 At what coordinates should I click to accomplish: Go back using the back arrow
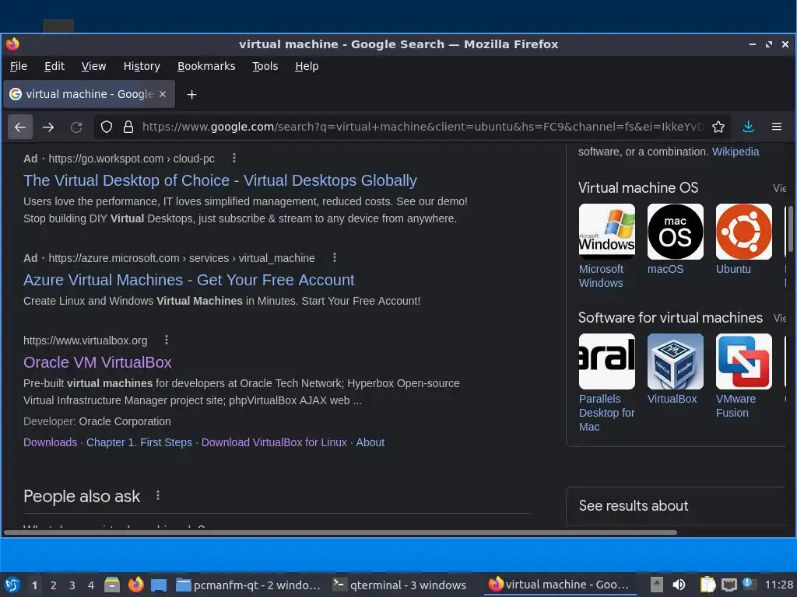point(20,127)
